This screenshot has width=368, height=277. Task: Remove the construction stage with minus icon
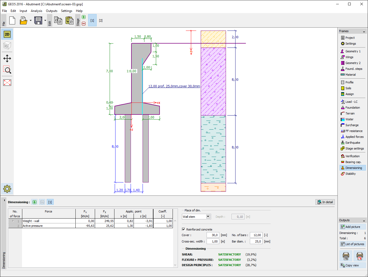coord(84,24)
